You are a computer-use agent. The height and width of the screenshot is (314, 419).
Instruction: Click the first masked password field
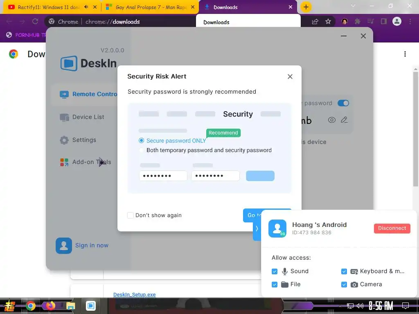click(x=163, y=176)
